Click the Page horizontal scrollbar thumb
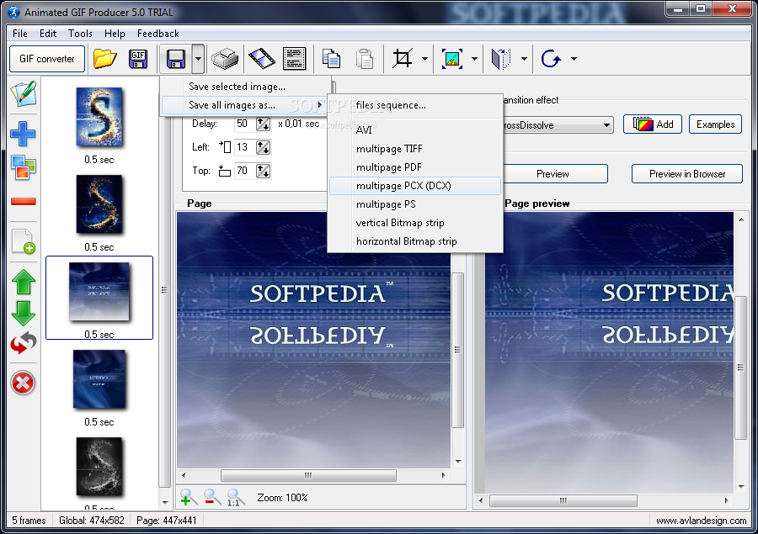Image resolution: width=758 pixels, height=534 pixels. pyautogui.click(x=308, y=476)
